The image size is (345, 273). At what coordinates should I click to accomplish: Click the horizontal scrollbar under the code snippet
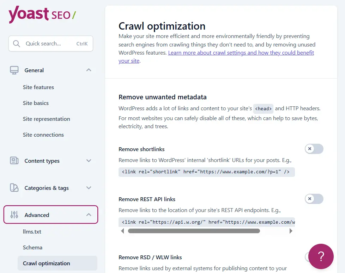(x=194, y=231)
